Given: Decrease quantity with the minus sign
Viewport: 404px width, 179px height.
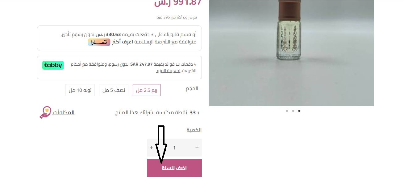Looking at the screenshot, I should [197, 148].
